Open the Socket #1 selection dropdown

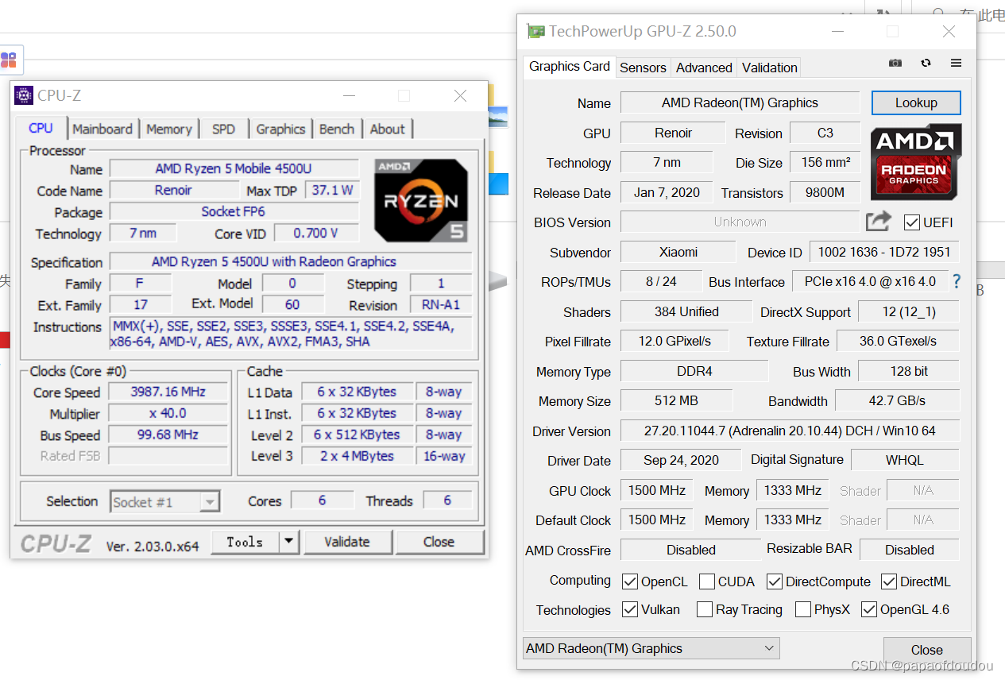pyautogui.click(x=209, y=501)
